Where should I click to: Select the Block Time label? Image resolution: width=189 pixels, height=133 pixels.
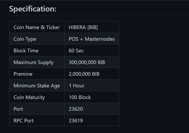click(26, 51)
